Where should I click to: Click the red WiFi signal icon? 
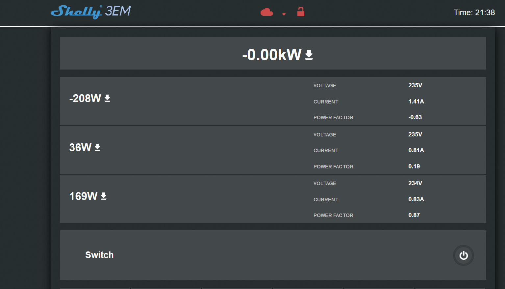pyautogui.click(x=284, y=14)
